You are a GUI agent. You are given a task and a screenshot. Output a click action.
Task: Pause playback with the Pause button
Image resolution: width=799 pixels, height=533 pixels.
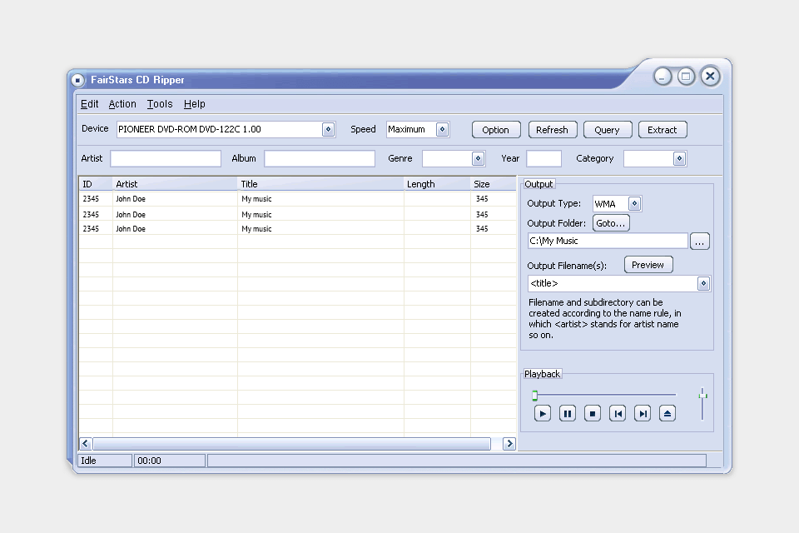pyautogui.click(x=568, y=413)
